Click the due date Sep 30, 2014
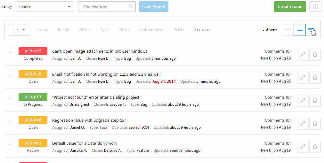The height and width of the screenshot is (163, 324). pos(139,128)
